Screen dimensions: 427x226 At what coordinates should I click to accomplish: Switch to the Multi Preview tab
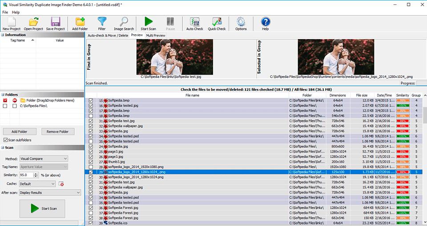point(156,35)
